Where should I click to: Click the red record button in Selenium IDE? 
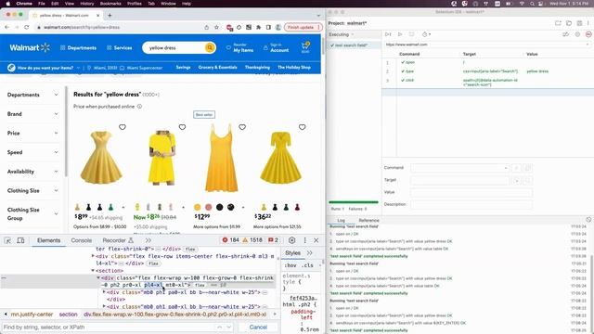[588, 34]
